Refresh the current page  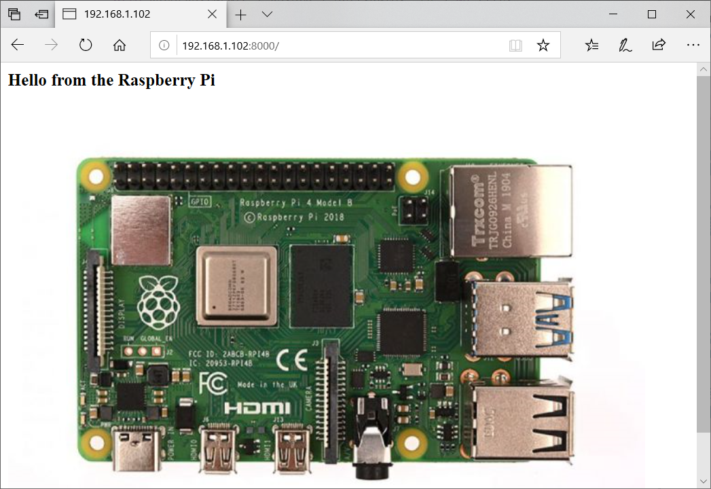85,45
